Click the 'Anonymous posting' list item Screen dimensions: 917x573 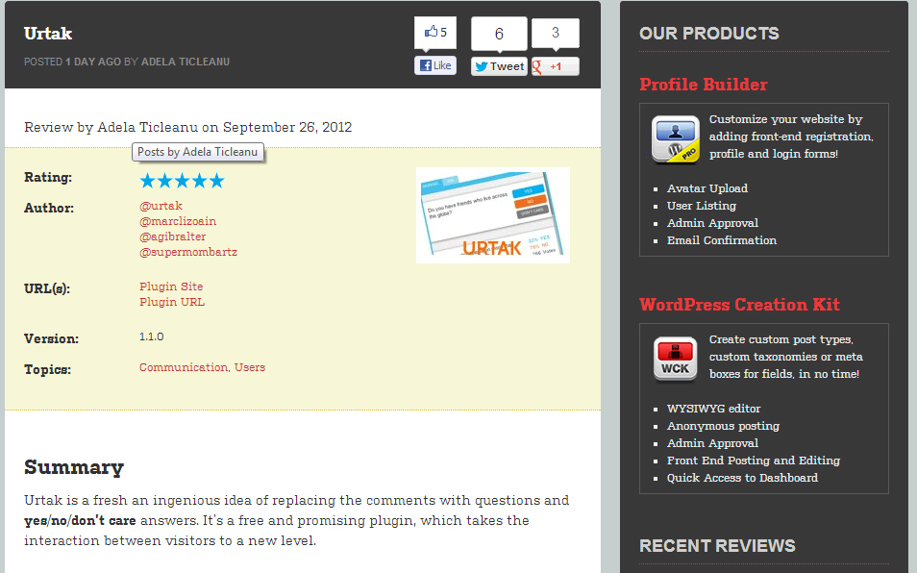pos(723,426)
